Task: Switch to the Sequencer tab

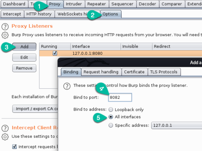Action: (x=122, y=4)
